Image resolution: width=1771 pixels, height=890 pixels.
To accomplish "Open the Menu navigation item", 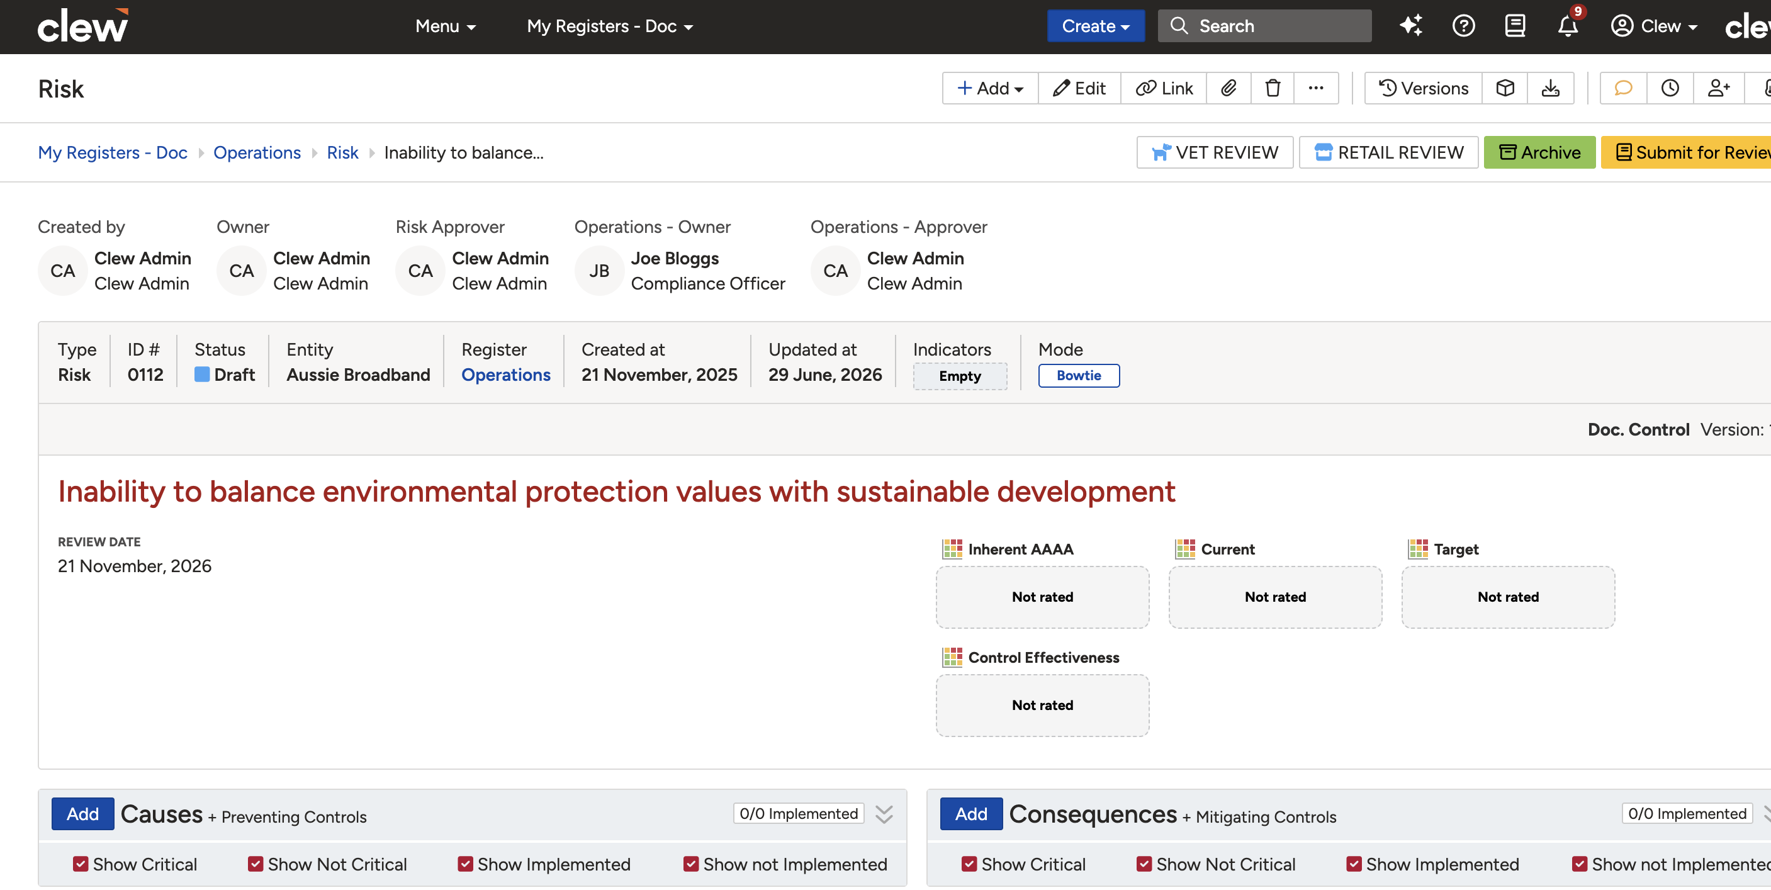I will click(x=446, y=26).
